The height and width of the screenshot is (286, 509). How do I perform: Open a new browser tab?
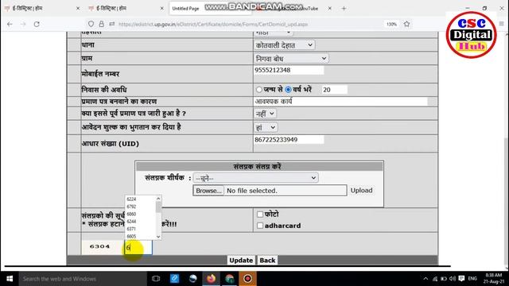click(344, 9)
